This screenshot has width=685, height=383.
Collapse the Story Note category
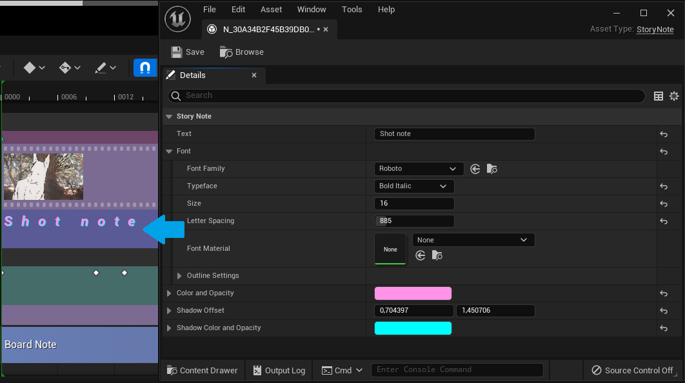[169, 117]
